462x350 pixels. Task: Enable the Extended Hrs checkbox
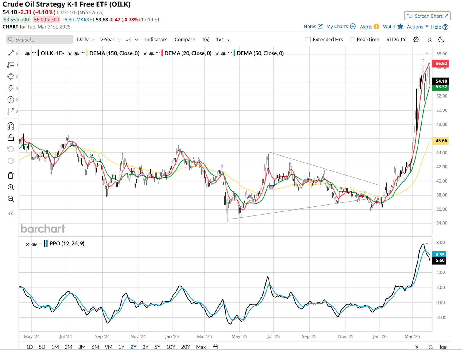[x=308, y=40]
